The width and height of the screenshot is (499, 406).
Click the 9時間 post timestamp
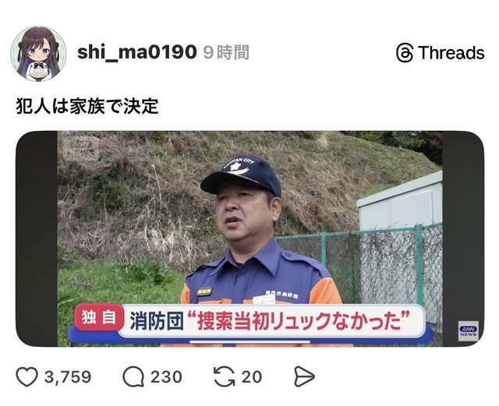226,52
